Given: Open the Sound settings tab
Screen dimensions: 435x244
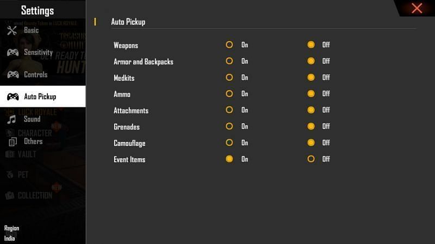Looking at the screenshot, I should 32,119.
